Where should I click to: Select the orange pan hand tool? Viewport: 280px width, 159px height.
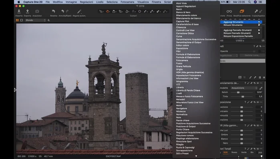107,12
